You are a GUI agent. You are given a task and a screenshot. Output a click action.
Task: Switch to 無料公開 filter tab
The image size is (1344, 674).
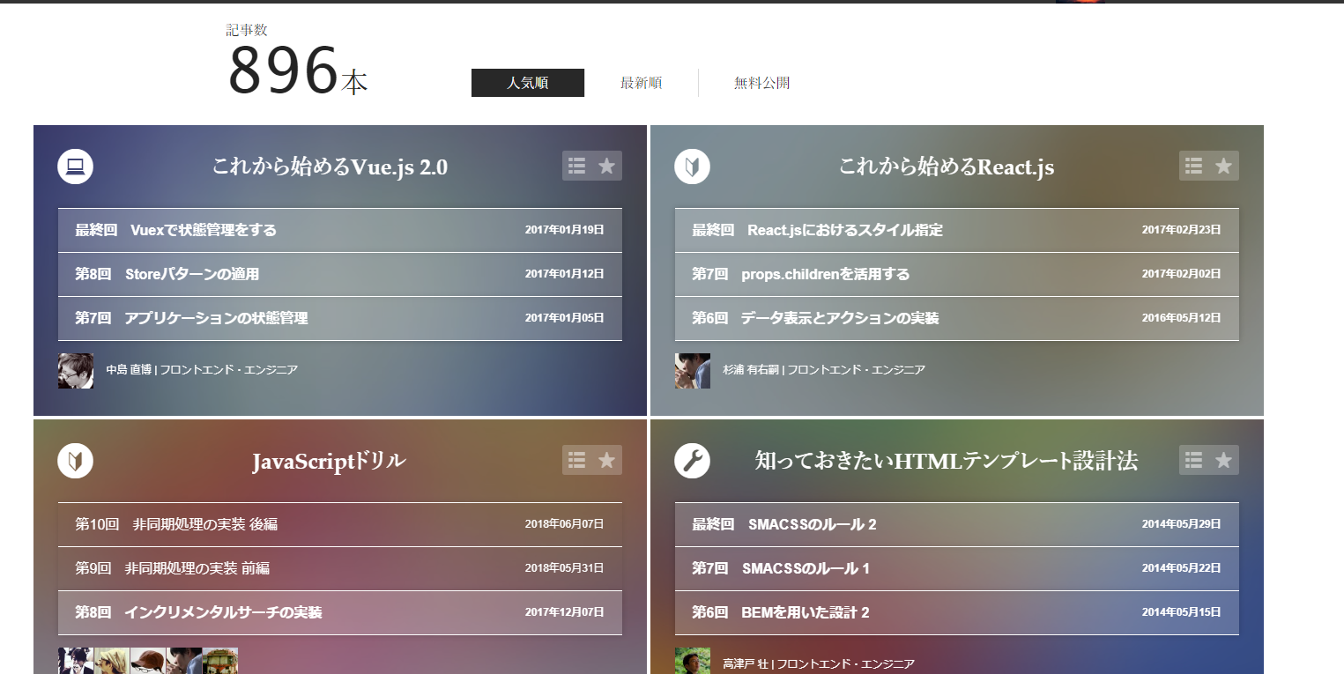[761, 83]
